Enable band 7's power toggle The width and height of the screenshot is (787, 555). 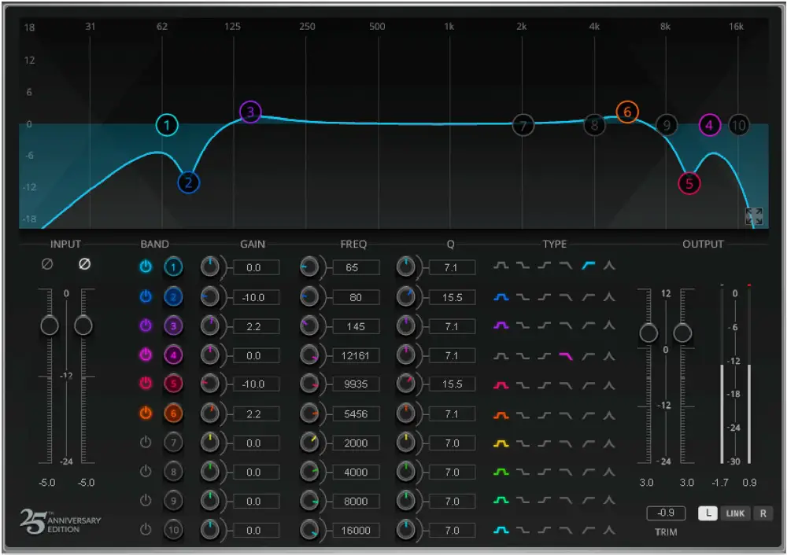(146, 443)
